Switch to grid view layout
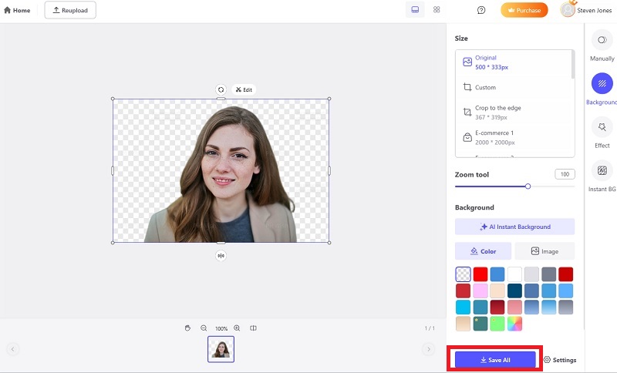 pos(437,10)
